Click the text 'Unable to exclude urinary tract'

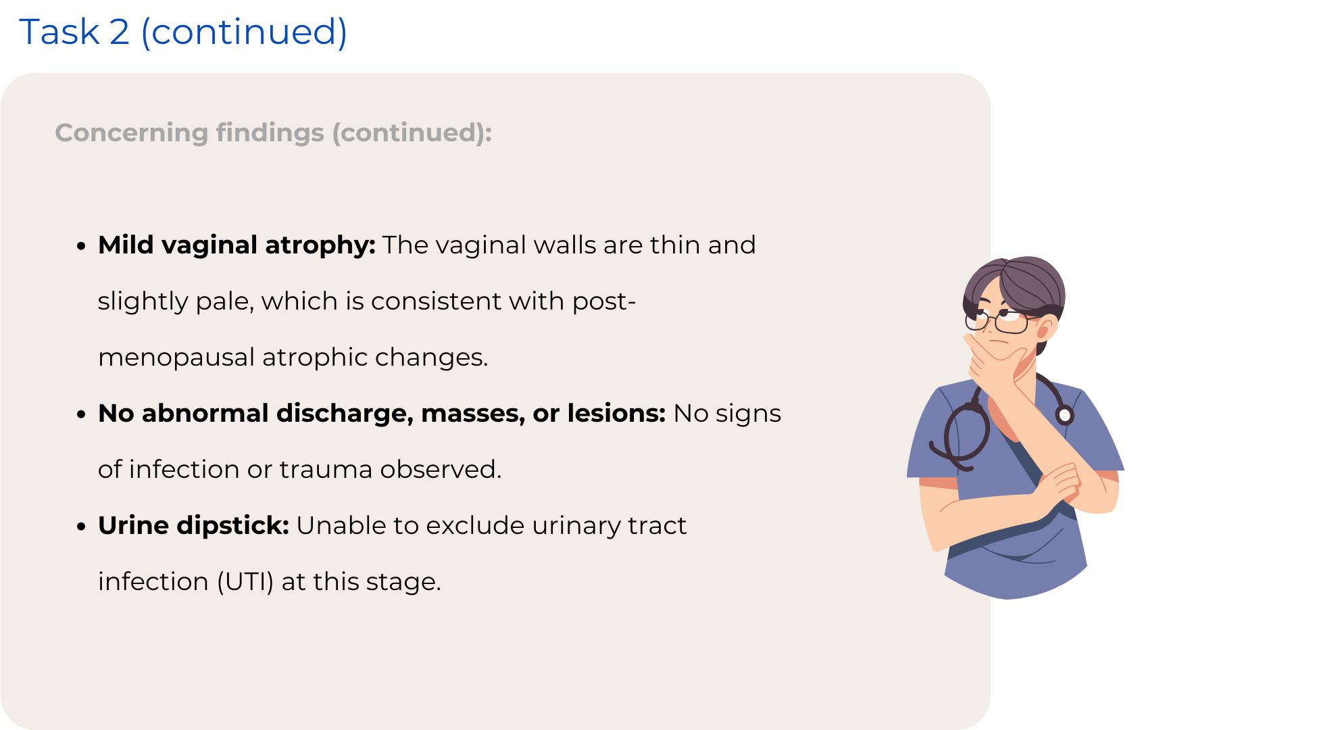[491, 525]
